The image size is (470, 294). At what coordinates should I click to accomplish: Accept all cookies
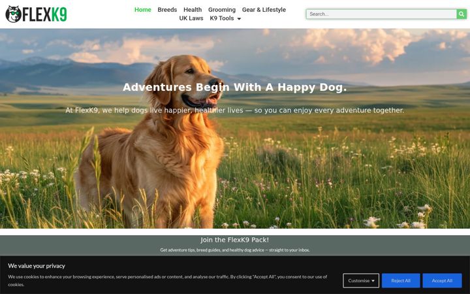click(442, 280)
